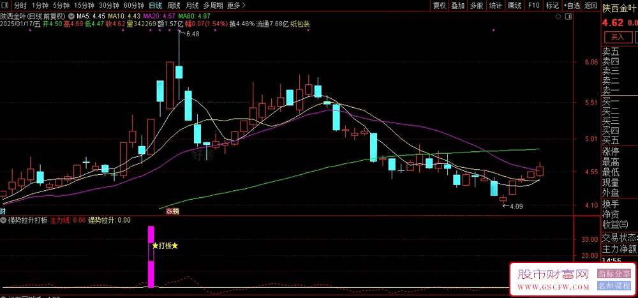Click the 2025/01/17/五 date label
Image resolution: width=638 pixels, height=298 pixels.
pyautogui.click(x=20, y=24)
